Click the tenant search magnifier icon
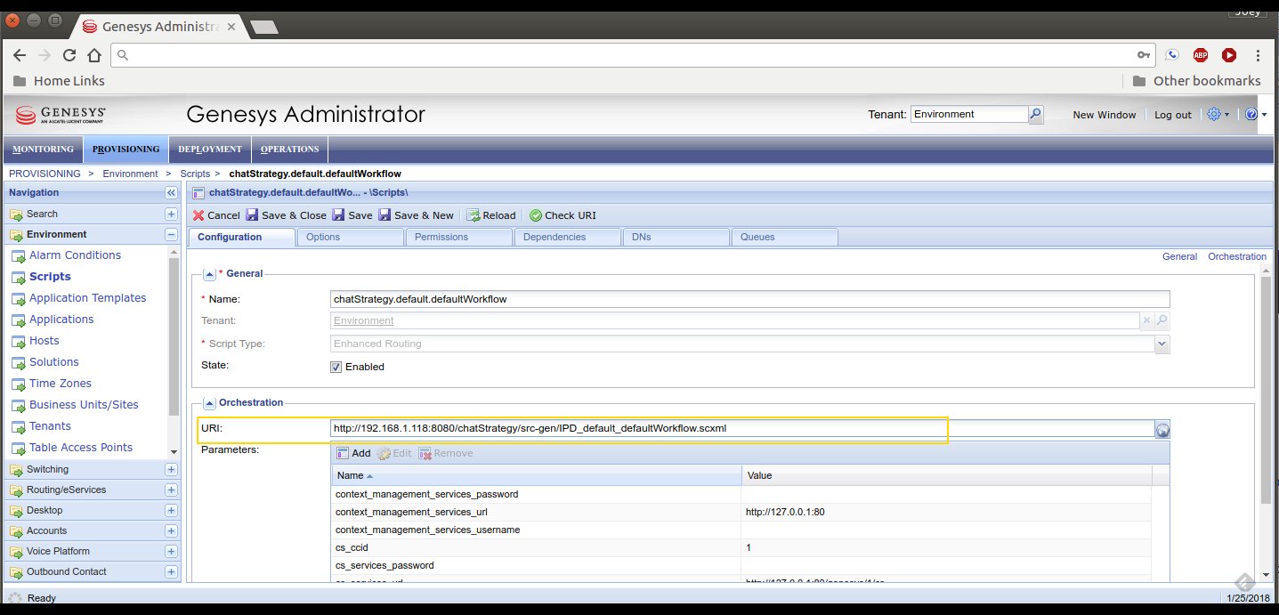This screenshot has width=1279, height=615. coord(1035,114)
